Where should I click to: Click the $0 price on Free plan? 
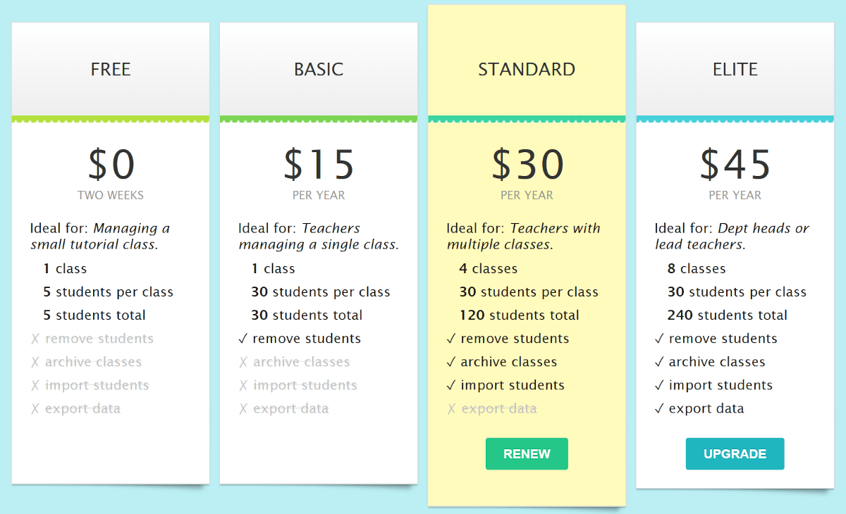111,165
